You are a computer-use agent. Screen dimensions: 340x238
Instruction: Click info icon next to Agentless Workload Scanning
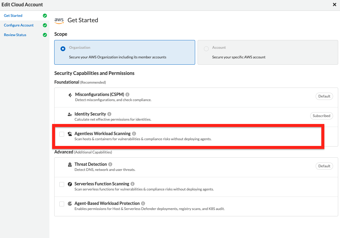point(134,134)
